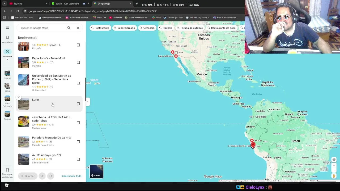Image resolution: width=340 pixels, height=191 pixels.
Task: Check the 4,5-star pizzeria checkbox
Action: [x=78, y=45]
